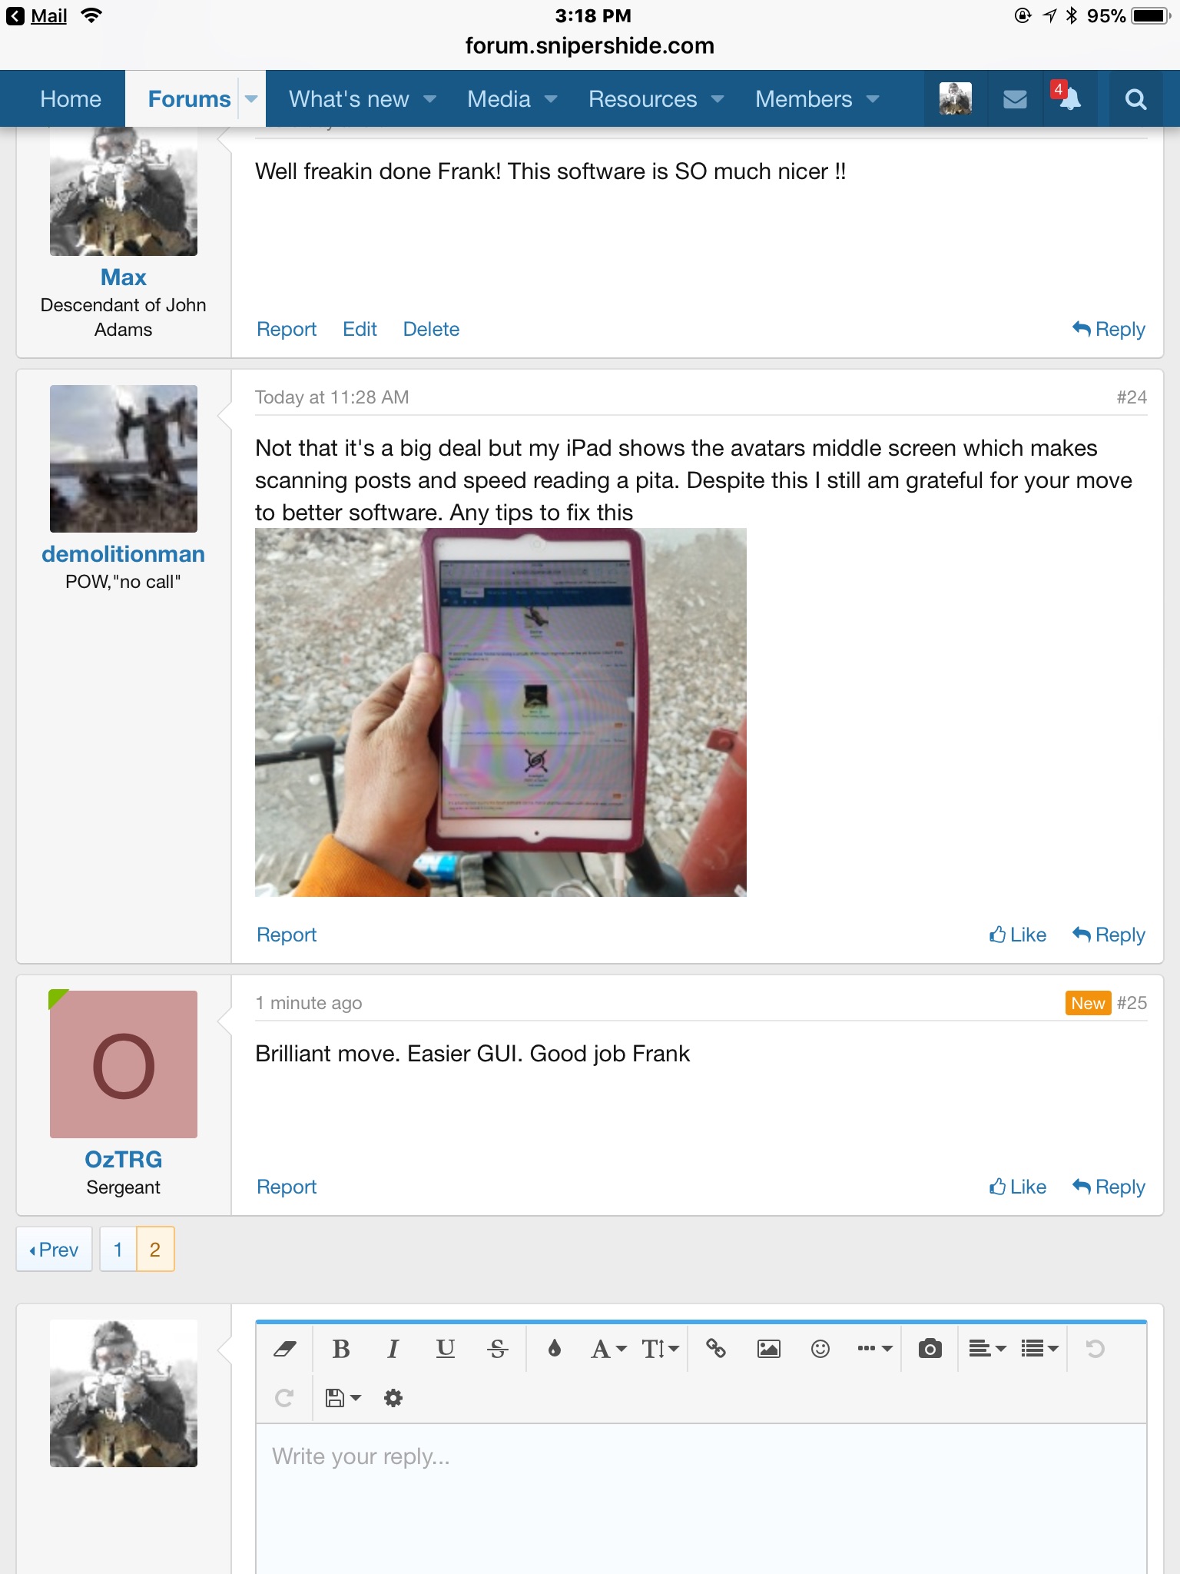Expand the text alignment dropdown

(x=987, y=1349)
